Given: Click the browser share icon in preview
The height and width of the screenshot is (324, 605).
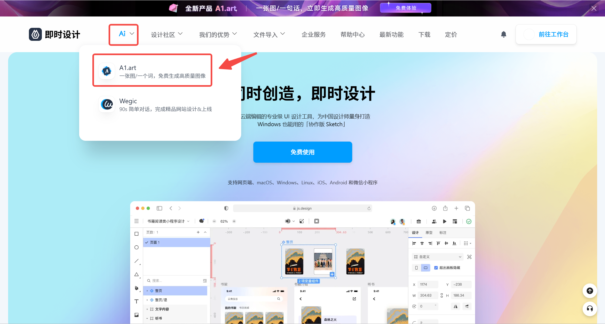Looking at the screenshot, I should click(445, 208).
